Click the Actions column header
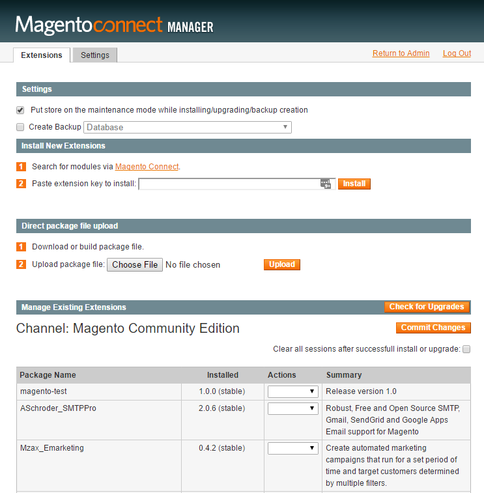Viewport: 484px width, 493px height. tap(282, 375)
